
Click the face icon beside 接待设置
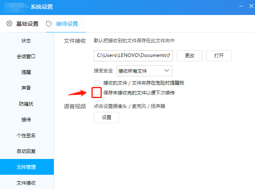click(49, 24)
